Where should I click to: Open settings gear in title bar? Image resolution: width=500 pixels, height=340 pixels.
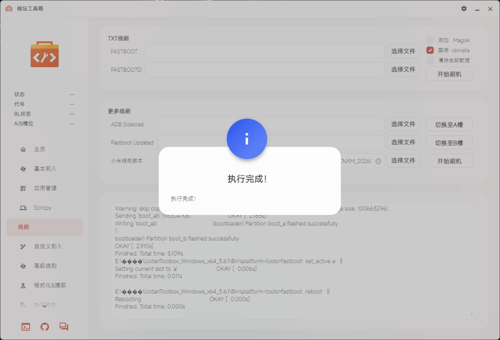(x=464, y=8)
